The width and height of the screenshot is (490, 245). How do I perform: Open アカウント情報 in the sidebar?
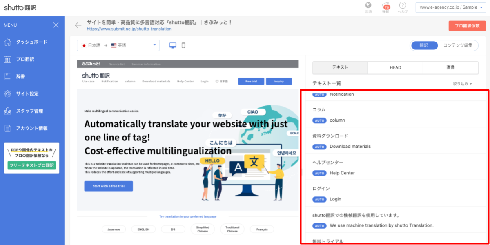click(32, 128)
